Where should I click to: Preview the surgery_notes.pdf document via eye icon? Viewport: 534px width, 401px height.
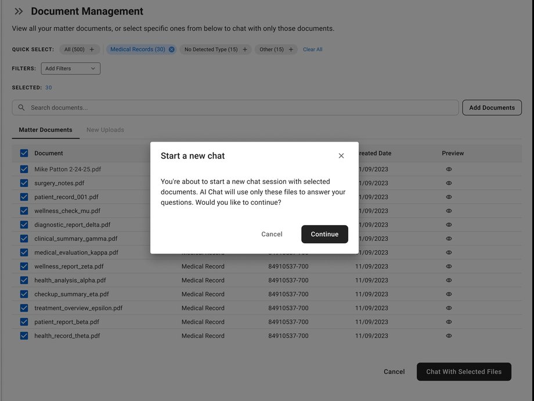(x=449, y=183)
